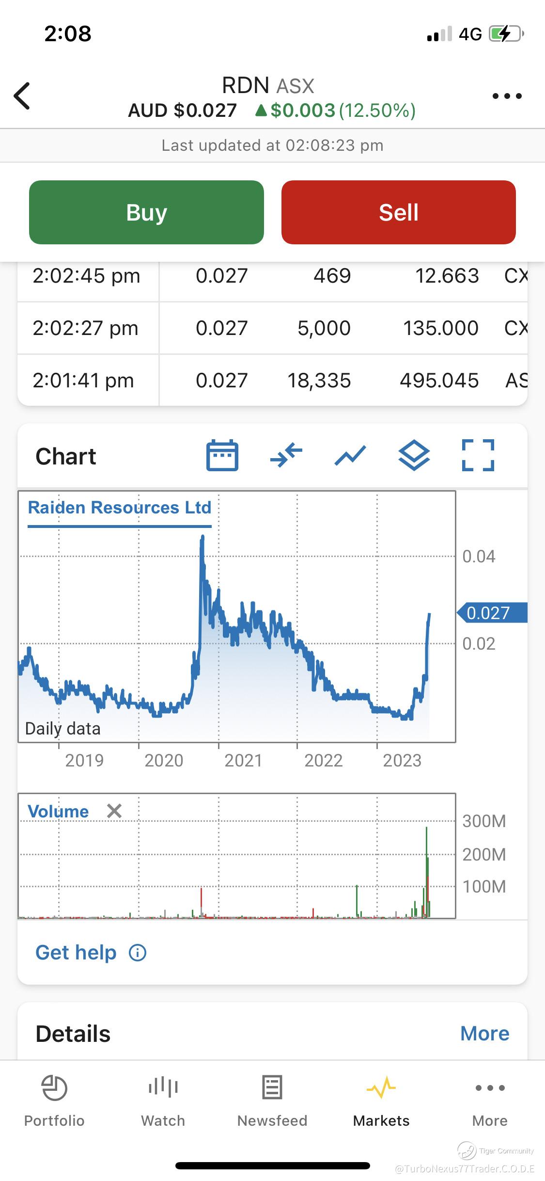Tap the cellular signal bars in status bar

click(439, 34)
